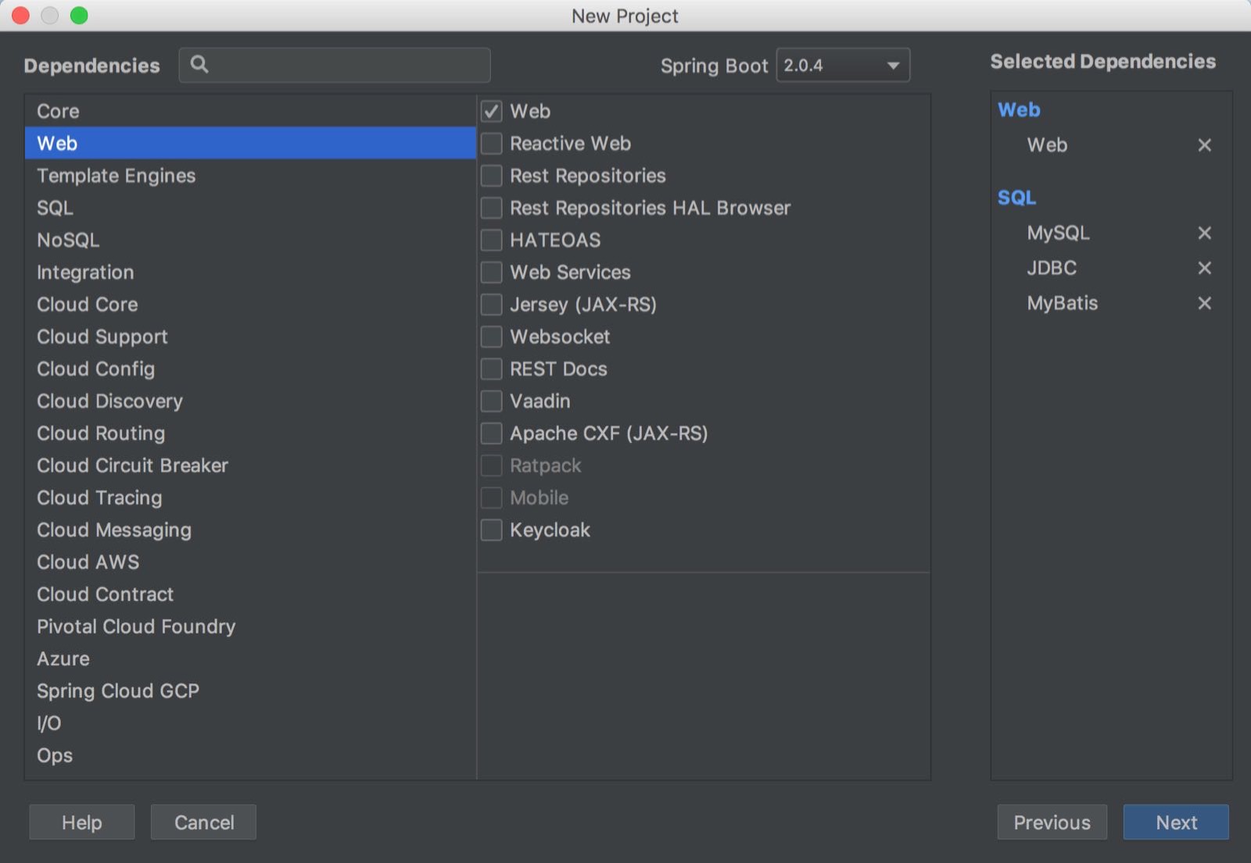Viewport: 1251px width, 863px height.
Task: Select Cloud Tracing category
Action: pyautogui.click(x=250, y=497)
